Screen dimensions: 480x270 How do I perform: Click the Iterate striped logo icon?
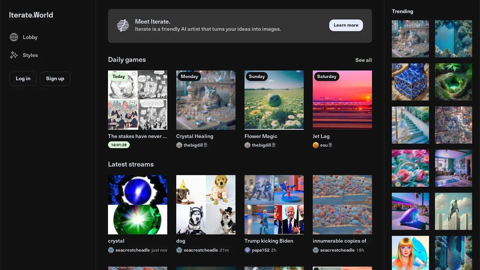(123, 25)
